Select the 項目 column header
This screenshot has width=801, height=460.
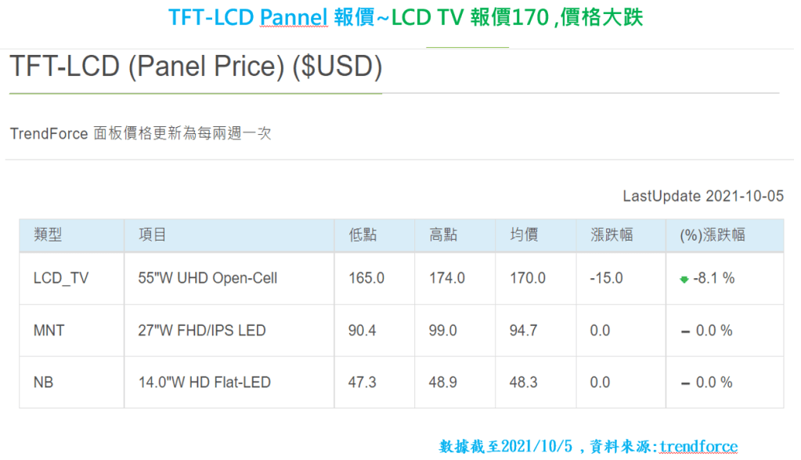152,235
